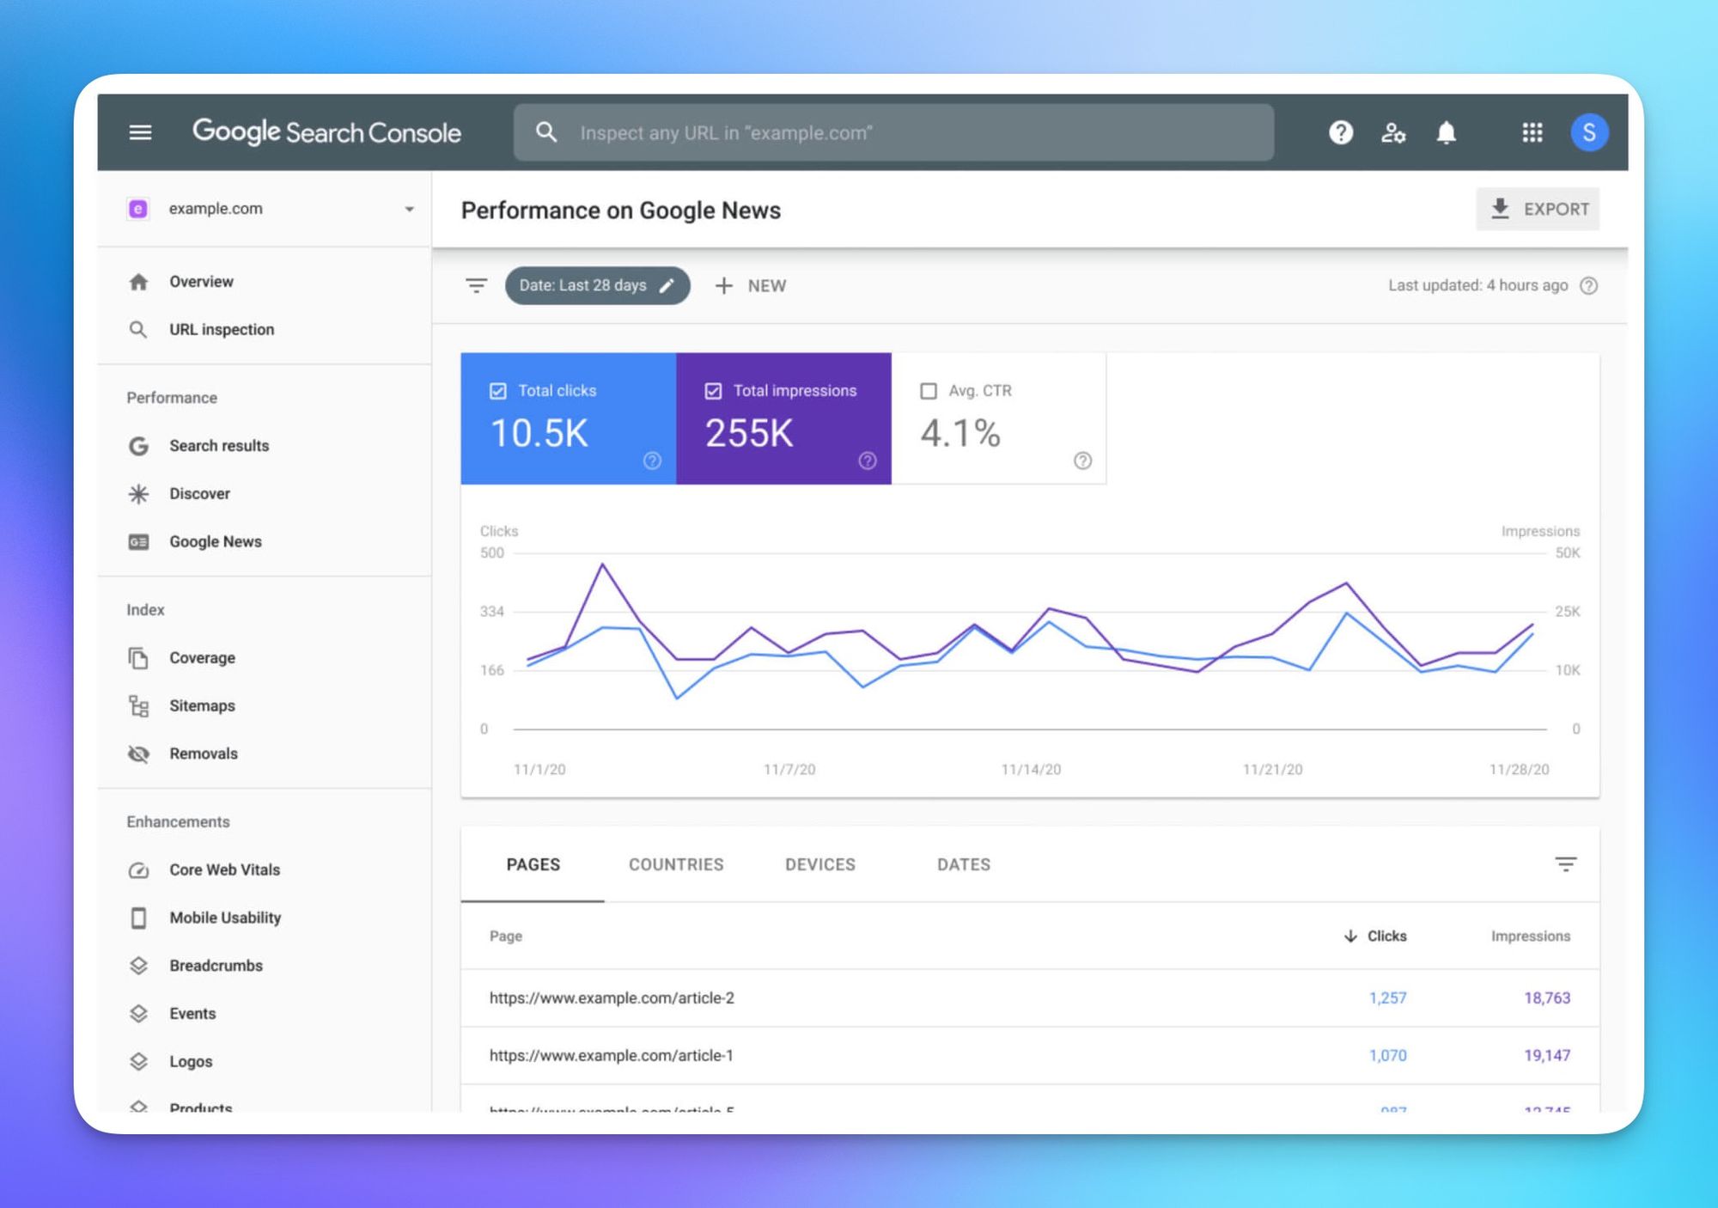
Task: Open the notifications bell
Action: 1447,132
